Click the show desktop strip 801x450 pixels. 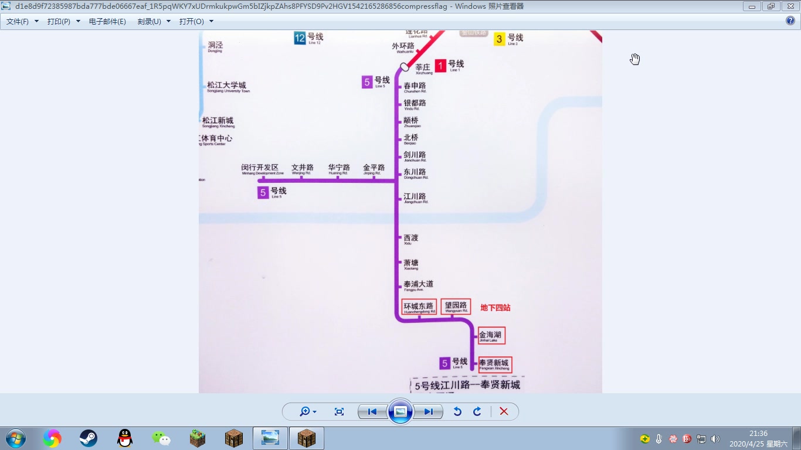796,438
